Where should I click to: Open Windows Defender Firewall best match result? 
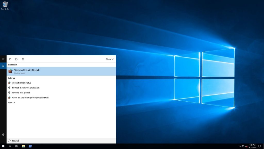point(27,71)
